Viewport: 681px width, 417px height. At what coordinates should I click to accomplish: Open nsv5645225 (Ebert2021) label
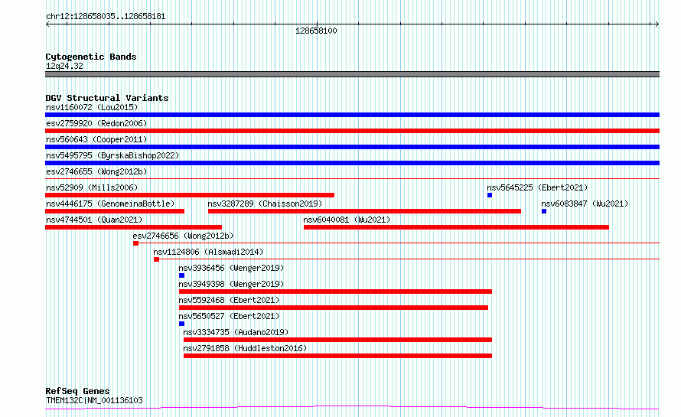pyautogui.click(x=537, y=187)
